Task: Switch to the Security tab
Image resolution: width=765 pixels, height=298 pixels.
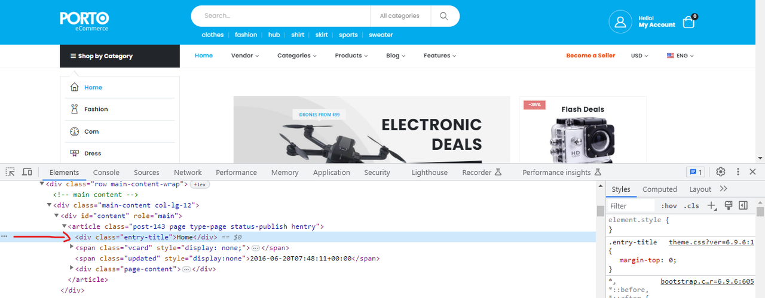Action: pos(377,172)
